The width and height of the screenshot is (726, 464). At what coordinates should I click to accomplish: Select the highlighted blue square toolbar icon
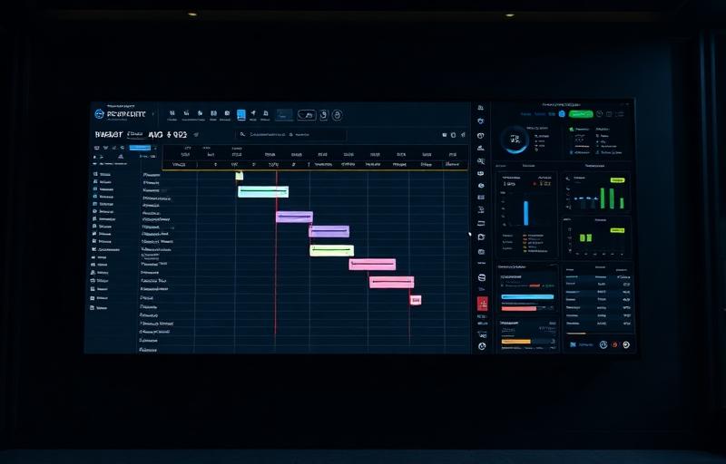241,114
